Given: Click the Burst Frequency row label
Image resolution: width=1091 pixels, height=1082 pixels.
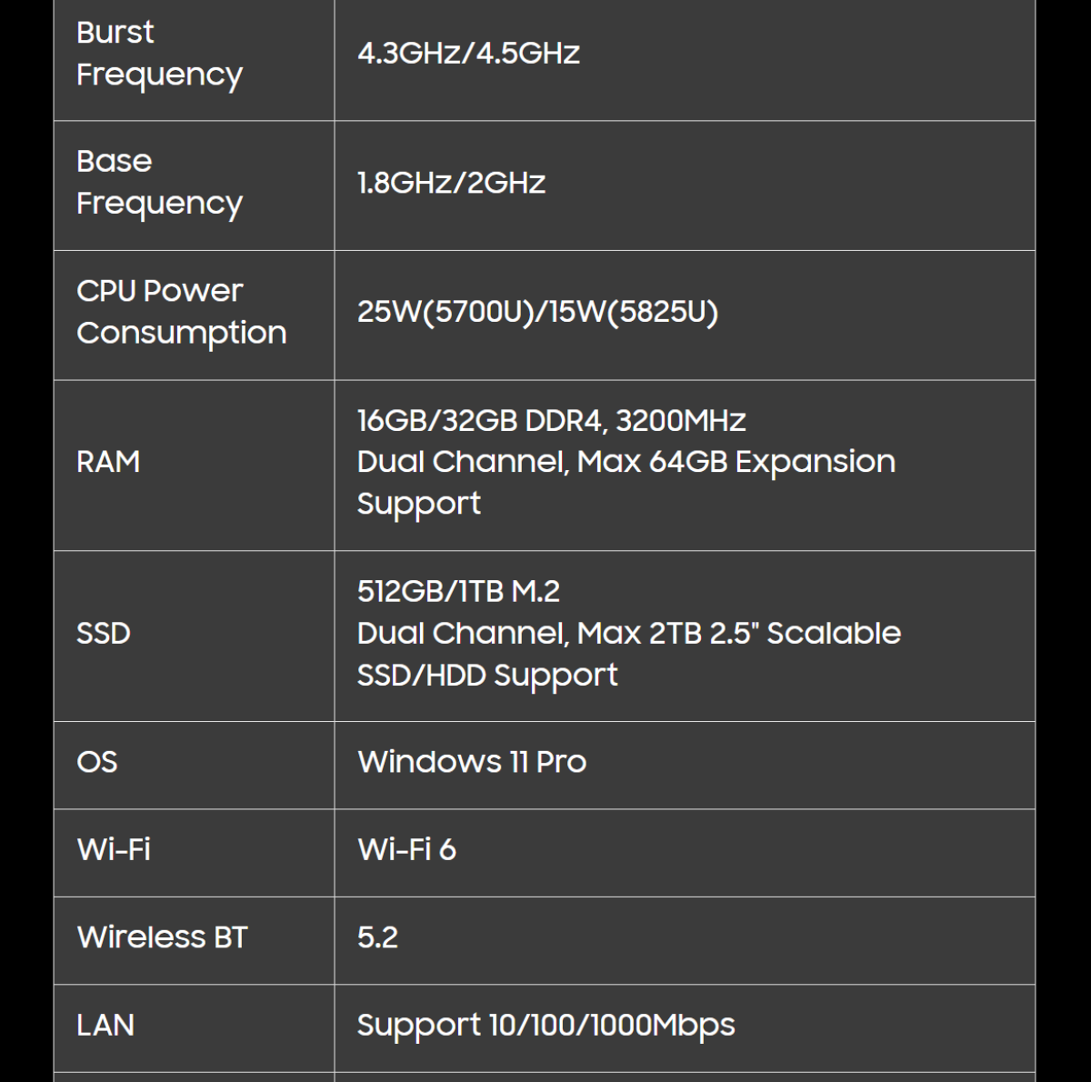Looking at the screenshot, I should [x=159, y=53].
